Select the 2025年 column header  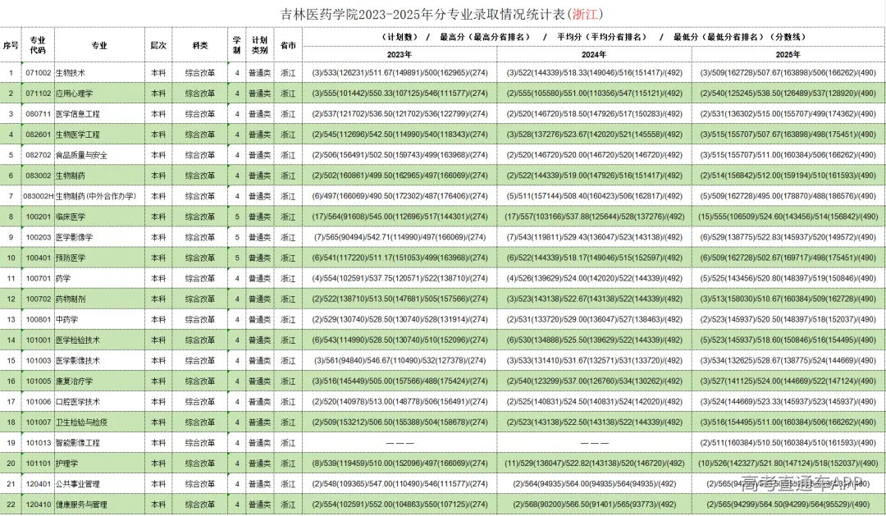[788, 54]
